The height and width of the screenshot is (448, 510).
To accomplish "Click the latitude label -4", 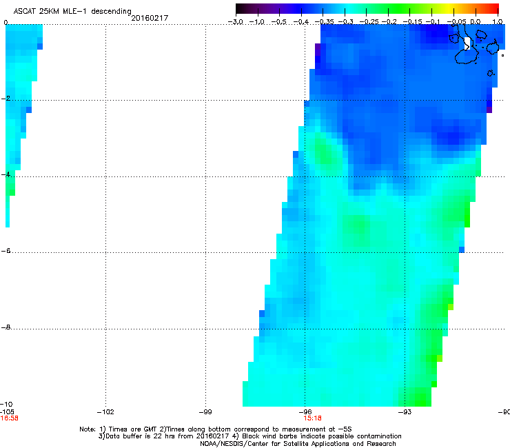I will [6, 174].
